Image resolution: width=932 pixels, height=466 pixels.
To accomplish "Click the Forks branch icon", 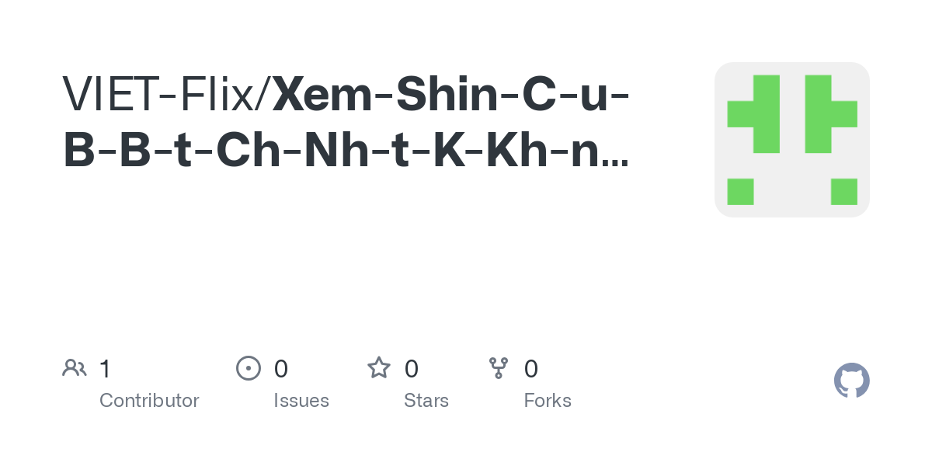I will pos(499,367).
